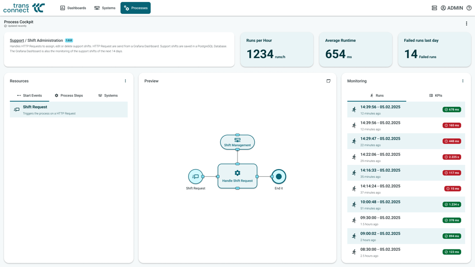Click the green 1.234 s status badge
The width and height of the screenshot is (475, 267).
[452, 204]
